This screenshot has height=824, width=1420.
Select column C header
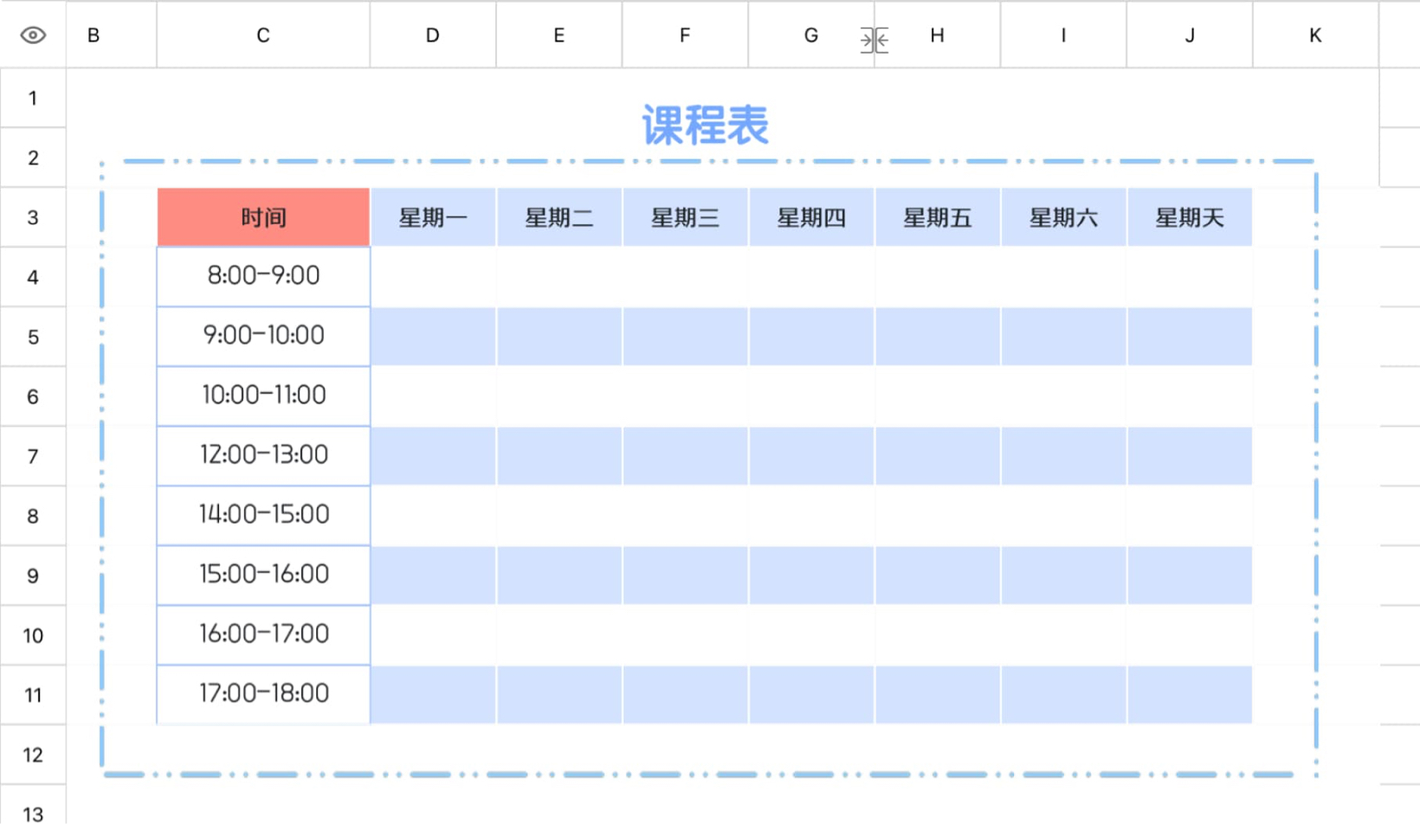pyautogui.click(x=263, y=35)
